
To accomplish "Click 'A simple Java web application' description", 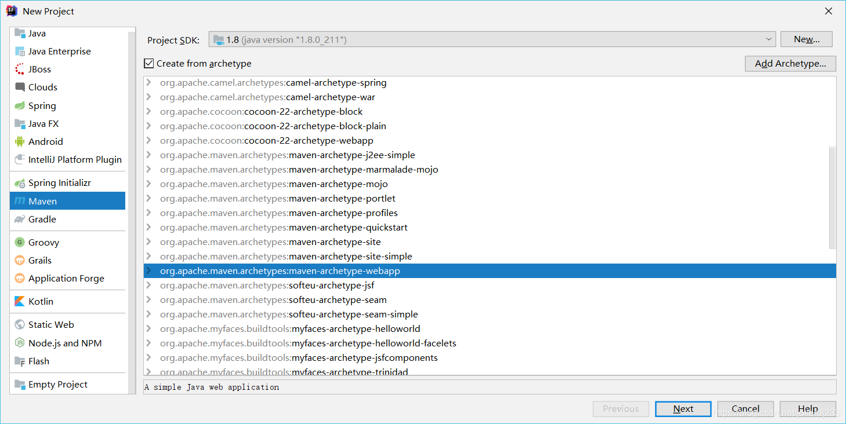I will (212, 387).
